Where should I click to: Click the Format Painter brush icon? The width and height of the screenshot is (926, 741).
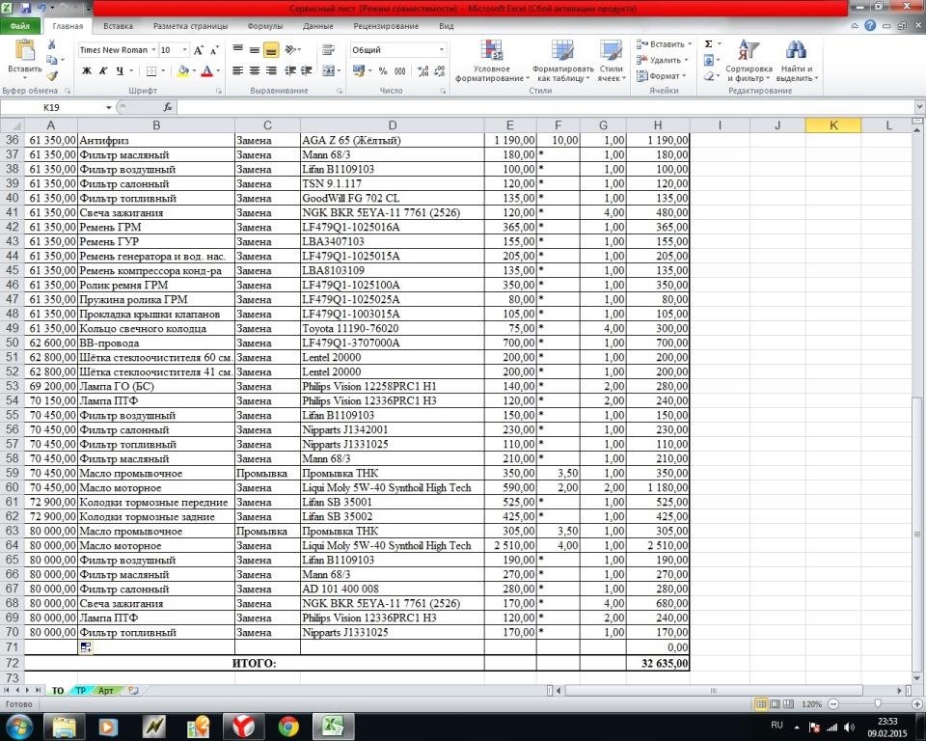(x=52, y=75)
